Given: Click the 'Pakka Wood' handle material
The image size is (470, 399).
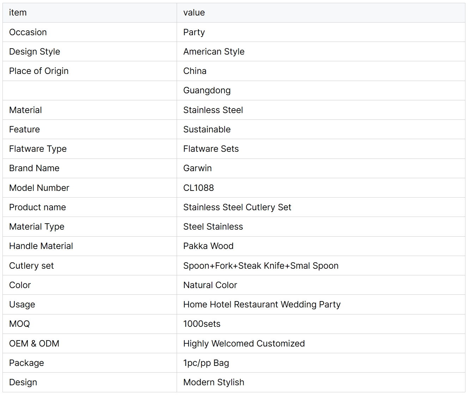Looking at the screenshot, I should click(208, 246).
